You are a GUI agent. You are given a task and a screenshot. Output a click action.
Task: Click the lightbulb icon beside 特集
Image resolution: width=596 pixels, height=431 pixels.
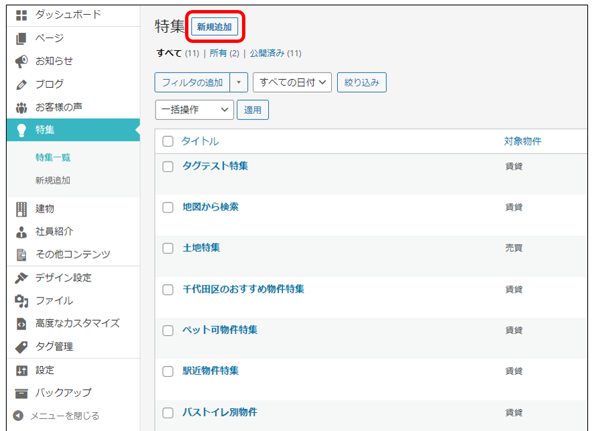(x=21, y=130)
